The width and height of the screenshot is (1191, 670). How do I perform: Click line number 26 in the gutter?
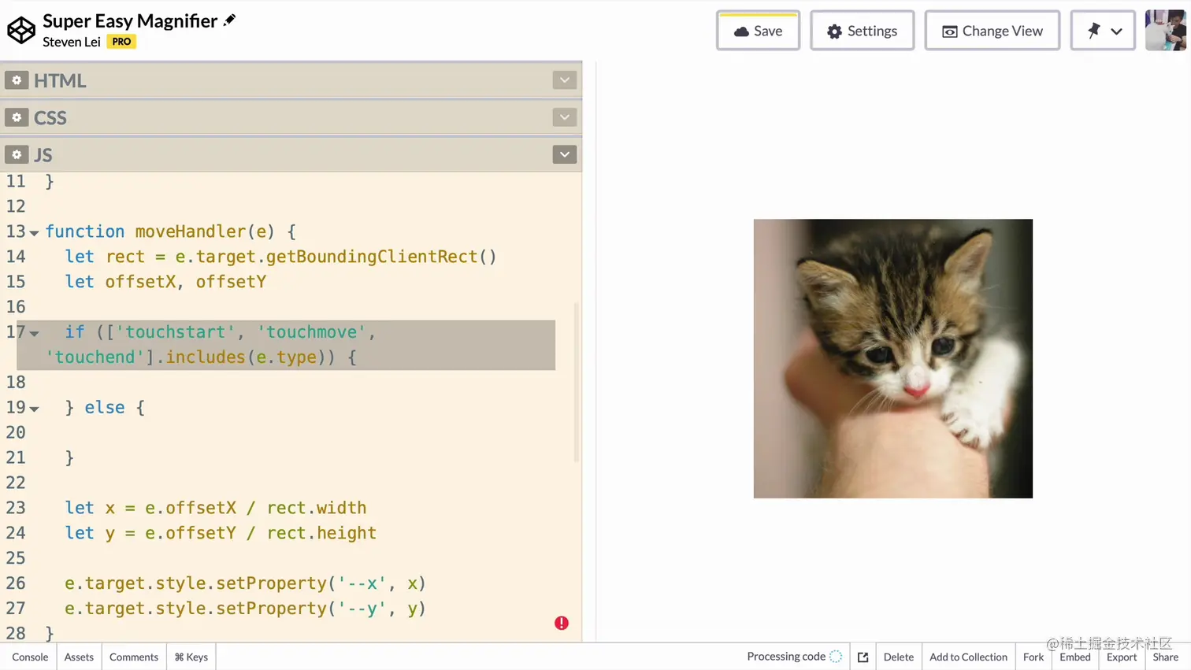pos(16,583)
